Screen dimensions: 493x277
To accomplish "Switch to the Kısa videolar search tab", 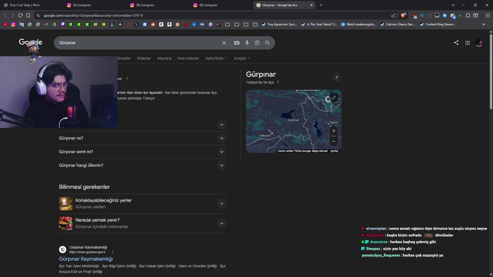I will pyautogui.click(x=188, y=58).
